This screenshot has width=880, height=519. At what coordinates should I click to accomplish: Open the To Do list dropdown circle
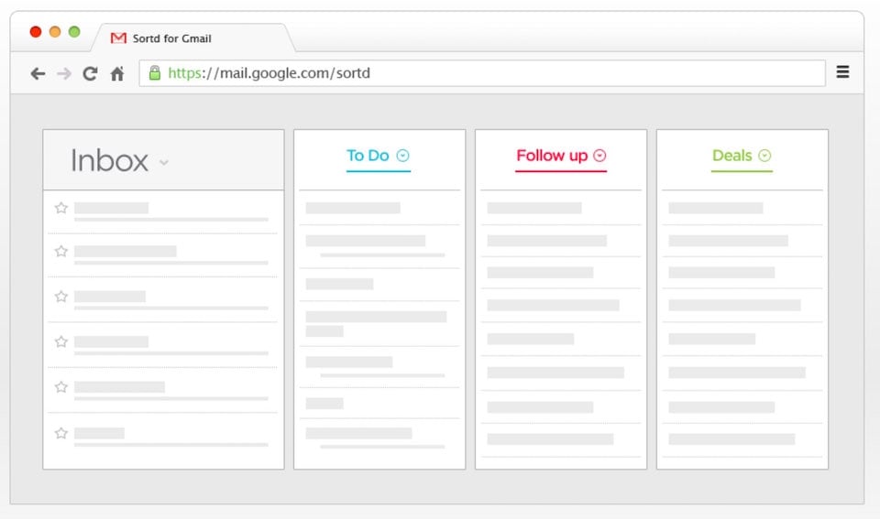tap(403, 156)
